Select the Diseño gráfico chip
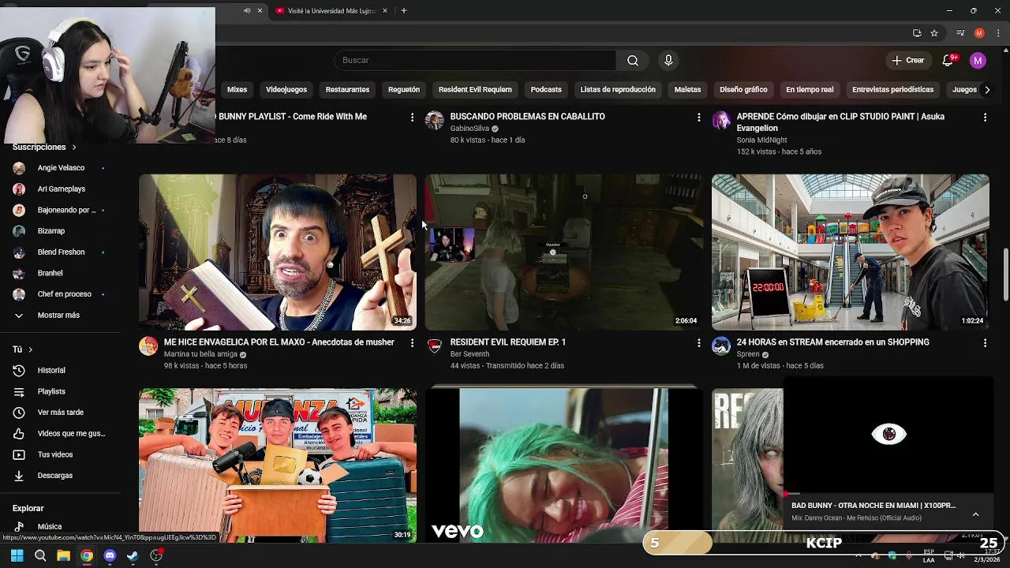 [x=743, y=90]
